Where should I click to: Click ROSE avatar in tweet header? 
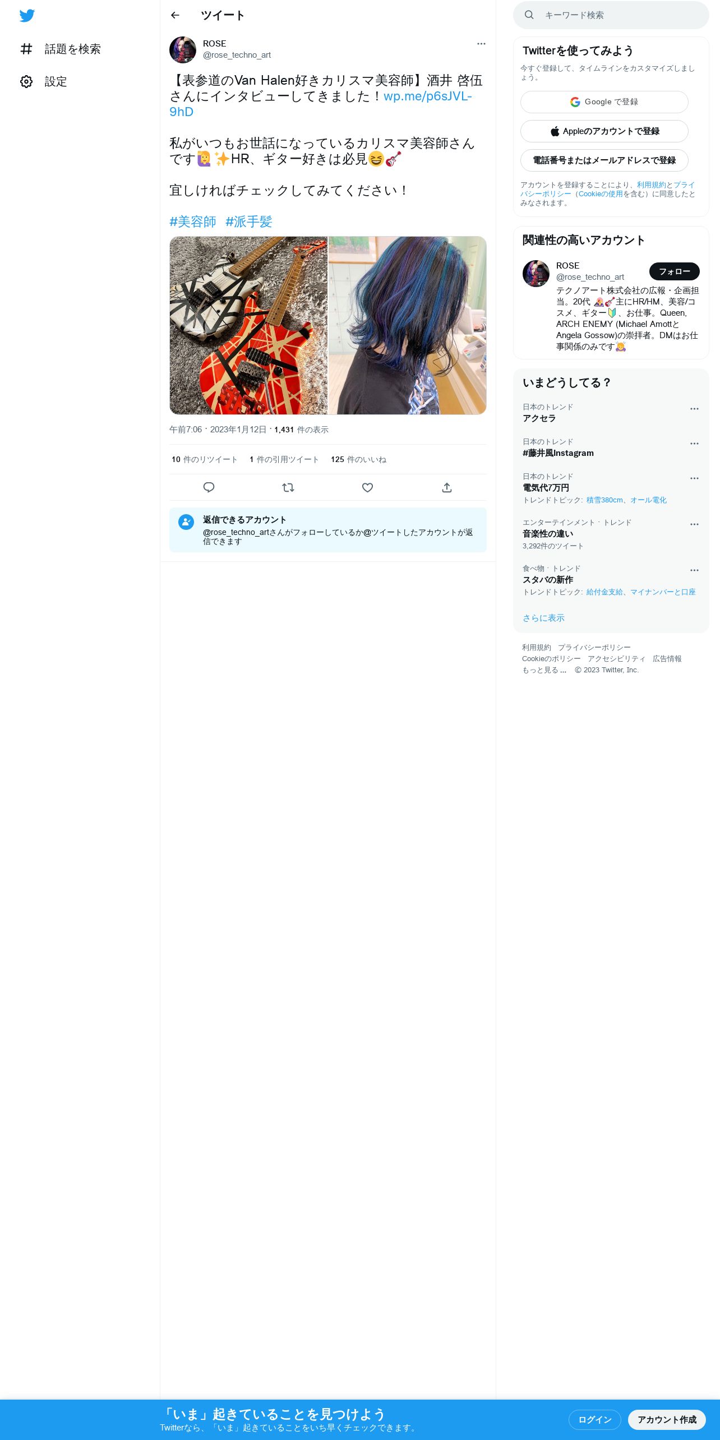(183, 50)
